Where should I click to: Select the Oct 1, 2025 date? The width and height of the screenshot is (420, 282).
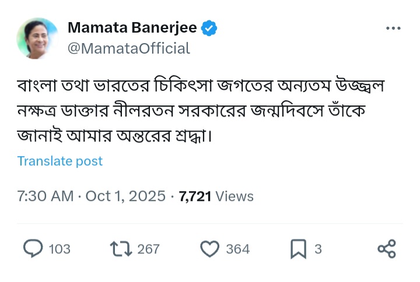point(125,196)
